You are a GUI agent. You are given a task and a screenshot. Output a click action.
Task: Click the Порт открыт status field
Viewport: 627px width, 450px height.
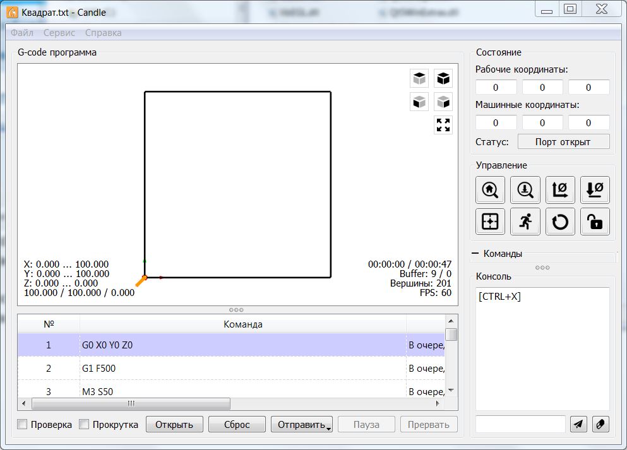click(563, 142)
